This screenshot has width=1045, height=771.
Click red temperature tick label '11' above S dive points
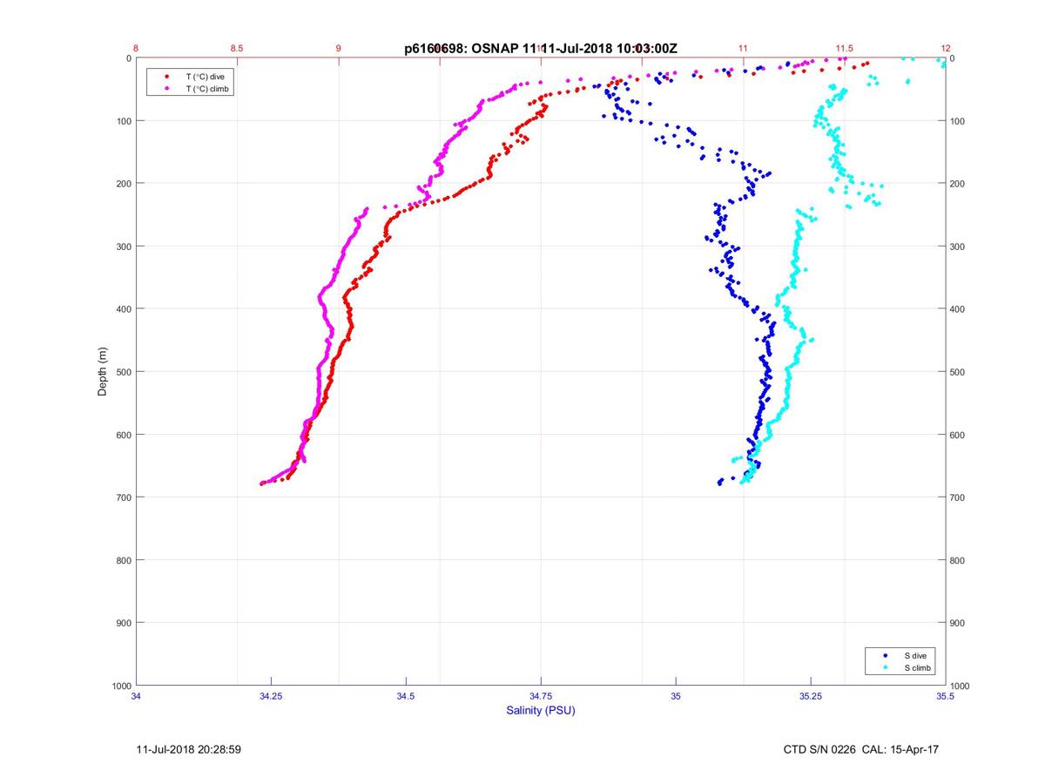743,48
